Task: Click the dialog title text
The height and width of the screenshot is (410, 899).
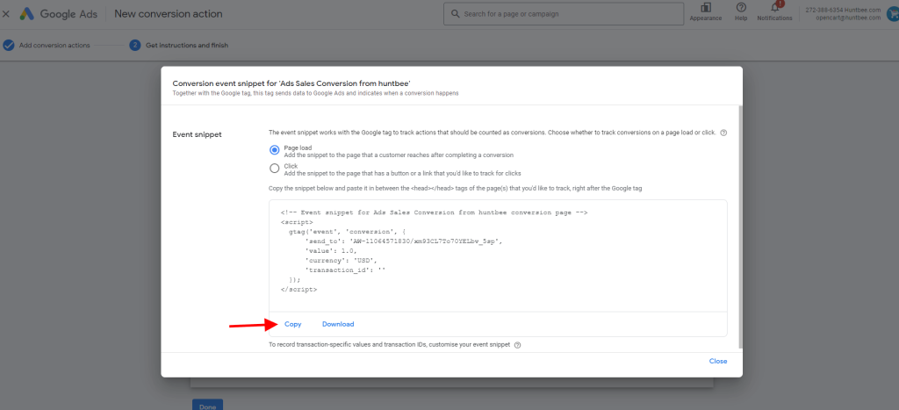Action: click(291, 83)
